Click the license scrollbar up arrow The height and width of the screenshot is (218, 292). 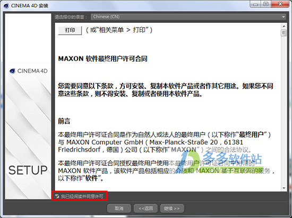coord(284,26)
